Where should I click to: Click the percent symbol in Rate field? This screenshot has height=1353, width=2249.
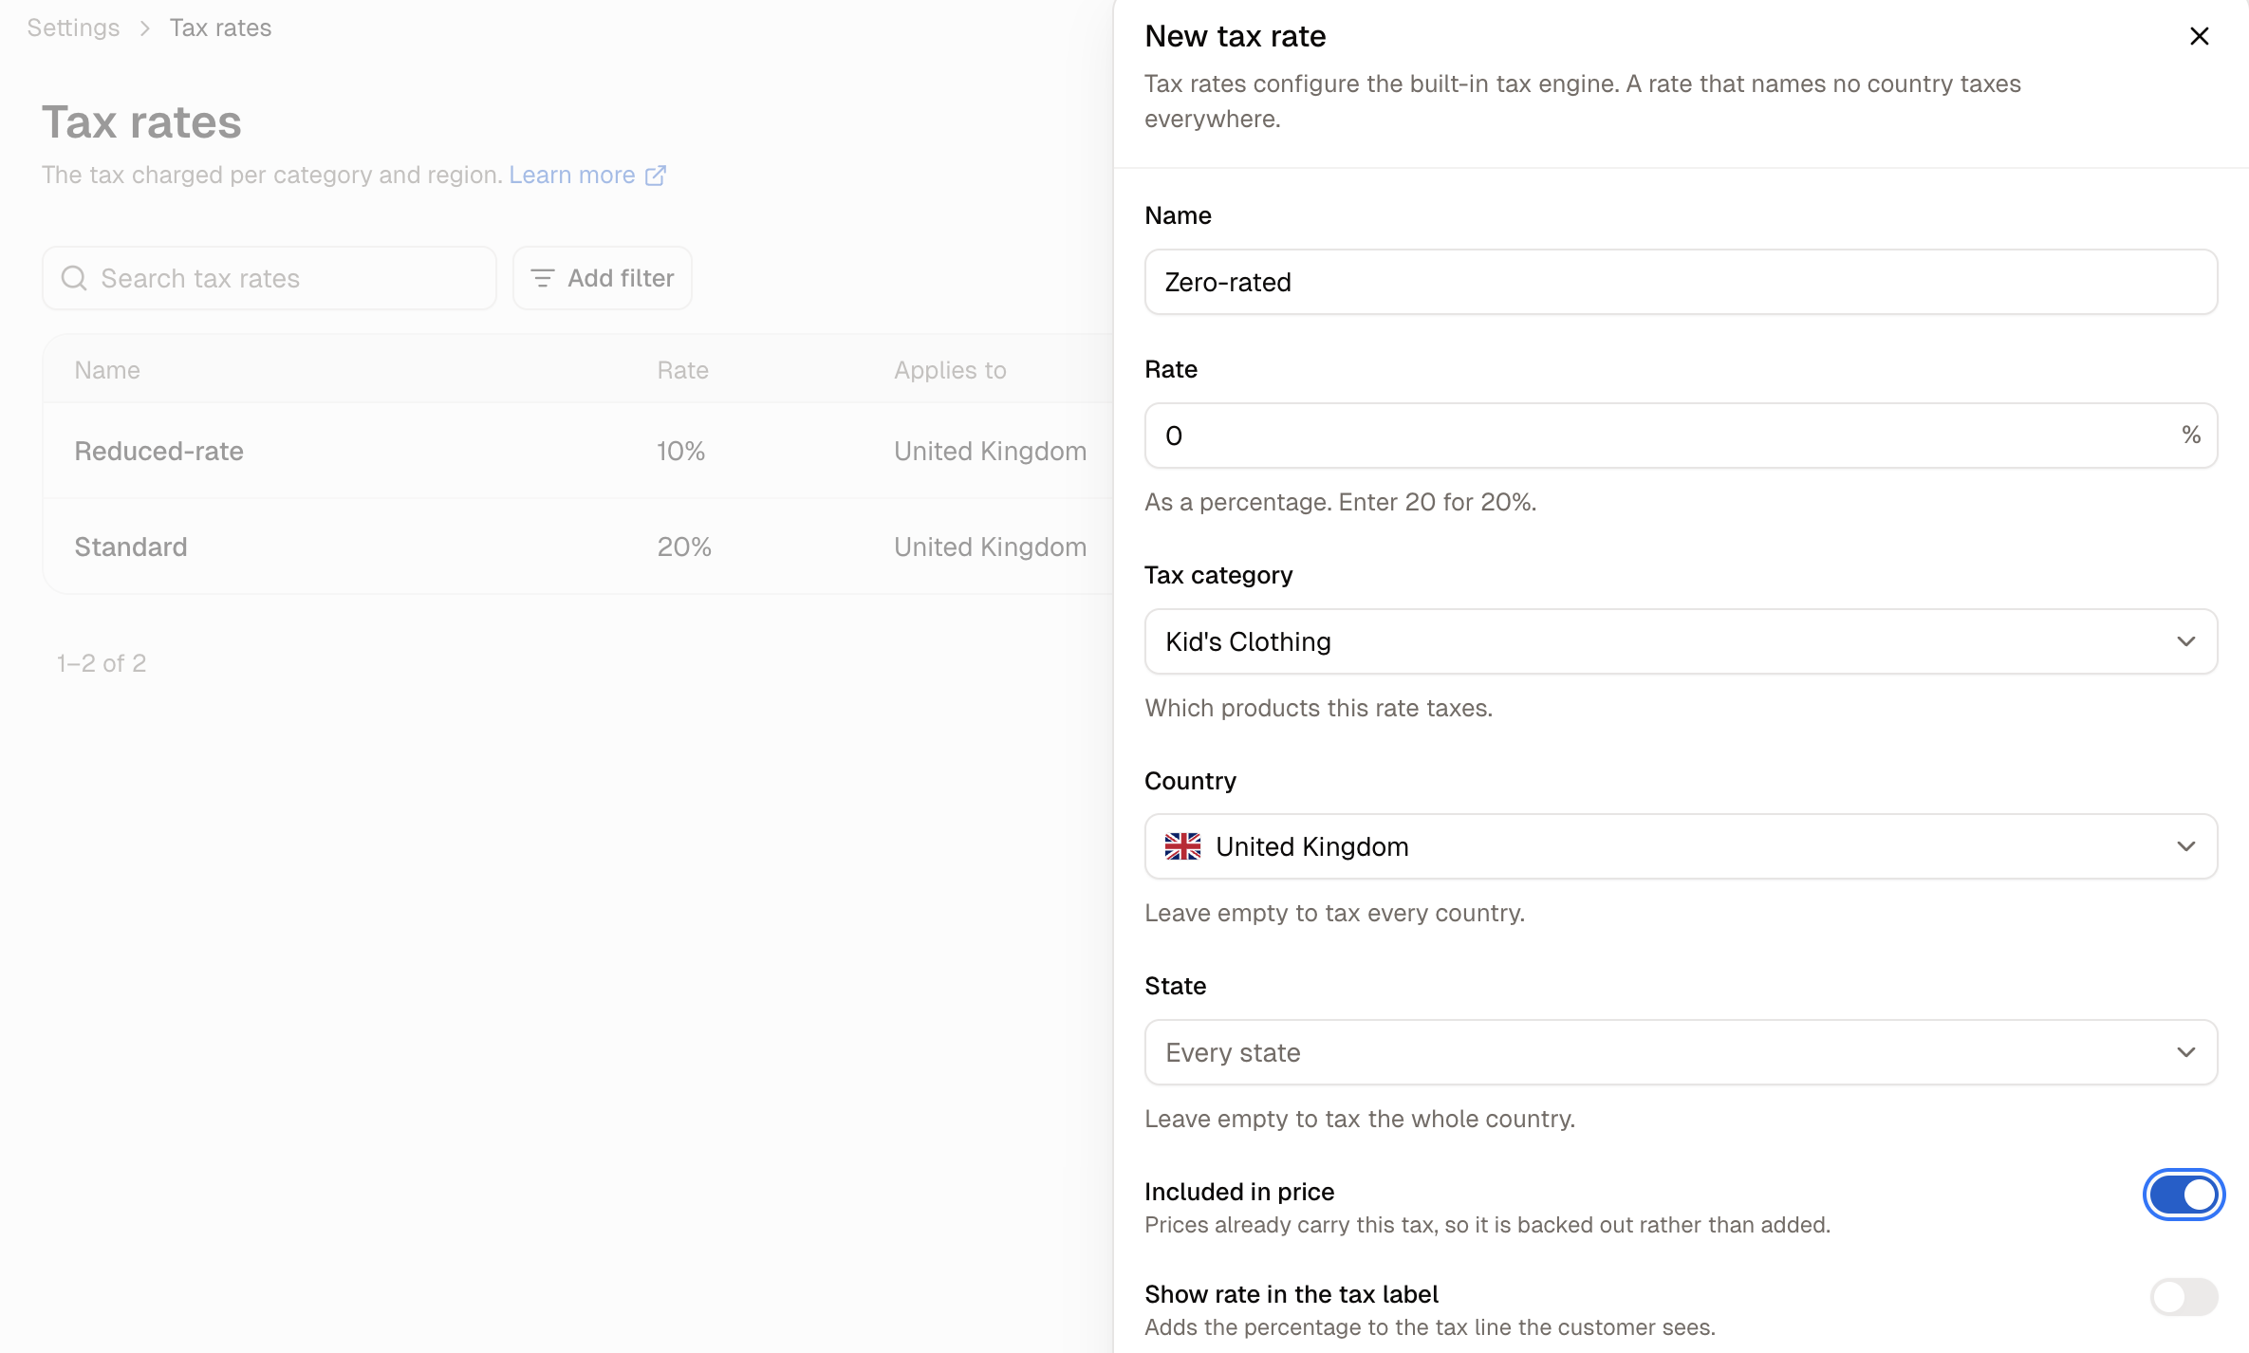point(2190,436)
